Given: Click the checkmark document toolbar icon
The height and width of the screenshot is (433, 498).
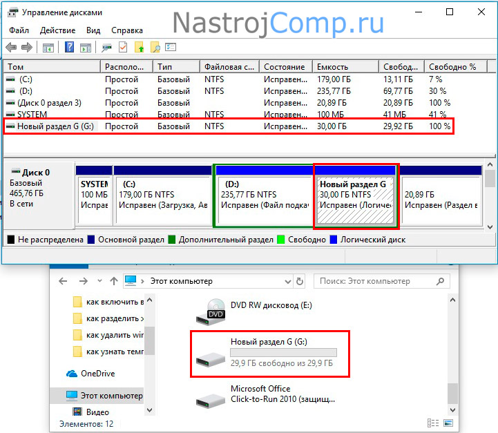Looking at the screenshot, I should point(123,47).
